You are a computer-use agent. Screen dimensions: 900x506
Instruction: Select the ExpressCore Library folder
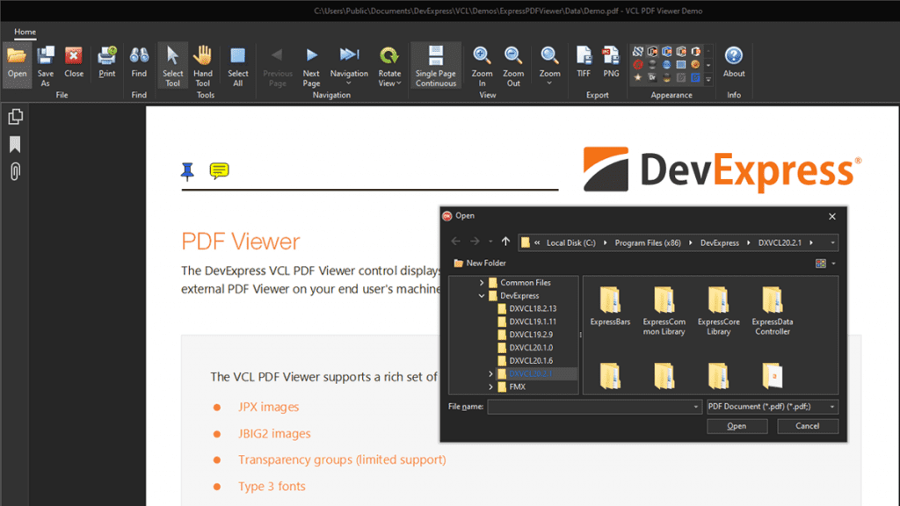[718, 310]
